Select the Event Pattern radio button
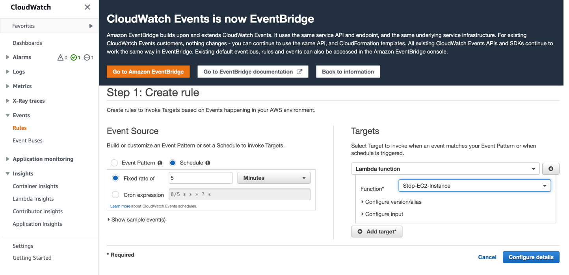Viewport: 569px width, 275px height. (114, 163)
